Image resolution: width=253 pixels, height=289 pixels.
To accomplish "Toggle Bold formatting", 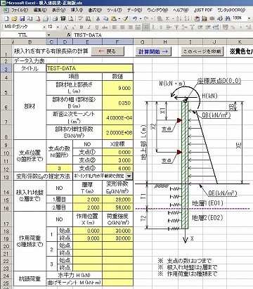I will 82,27.
